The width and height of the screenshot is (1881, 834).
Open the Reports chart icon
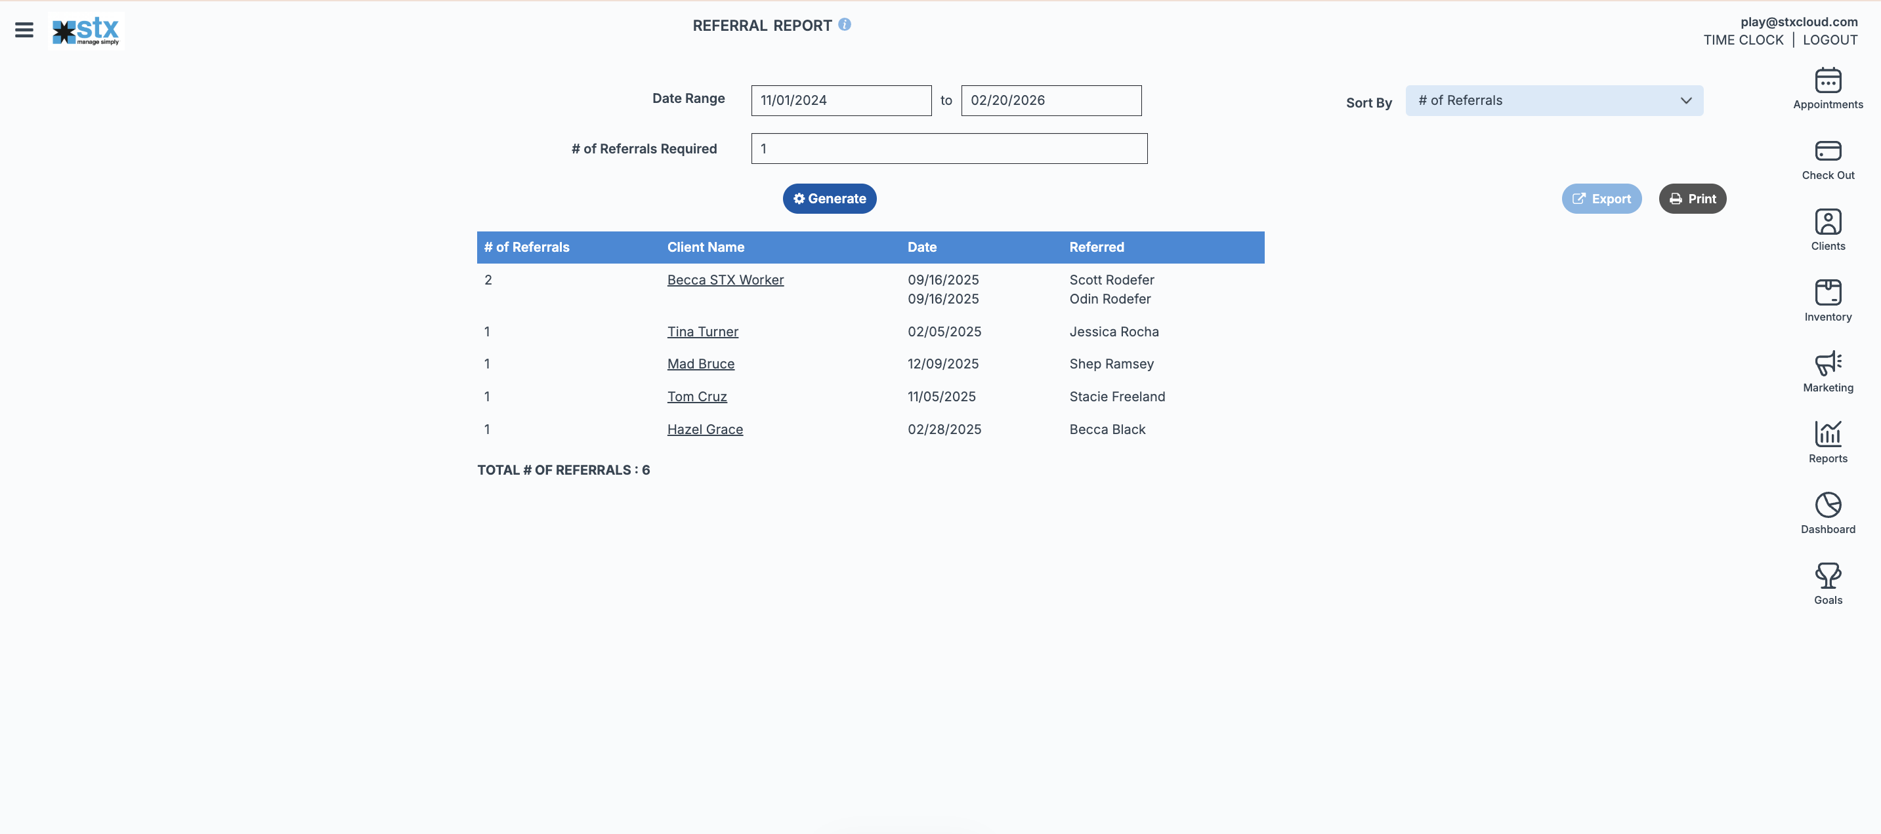coord(1827,435)
